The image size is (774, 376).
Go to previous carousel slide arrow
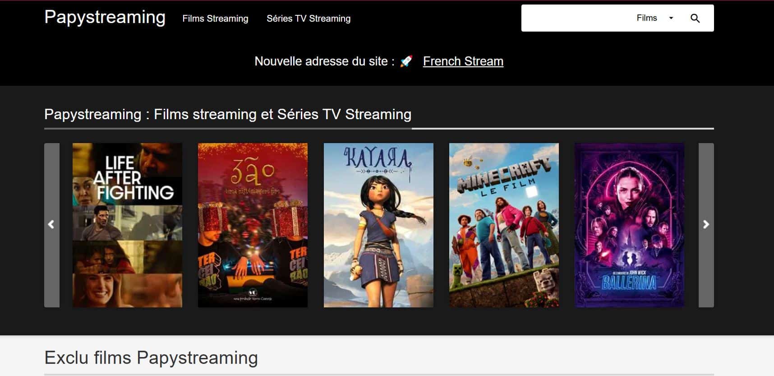click(52, 225)
